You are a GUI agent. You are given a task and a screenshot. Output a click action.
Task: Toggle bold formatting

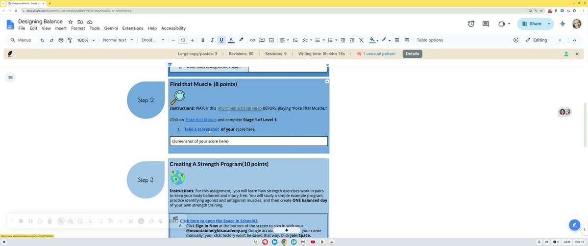[203, 40]
